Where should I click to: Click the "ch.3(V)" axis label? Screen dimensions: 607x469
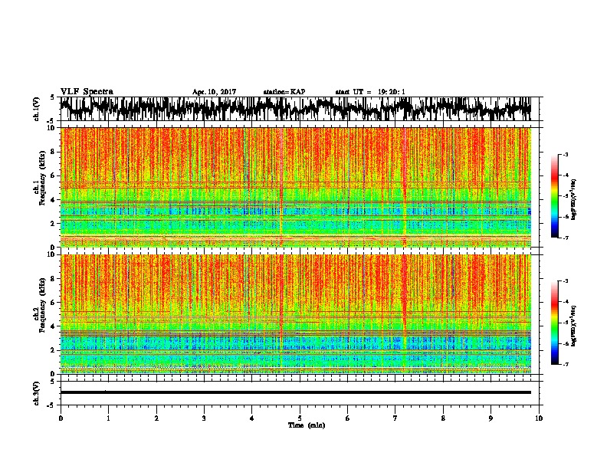tap(36, 393)
